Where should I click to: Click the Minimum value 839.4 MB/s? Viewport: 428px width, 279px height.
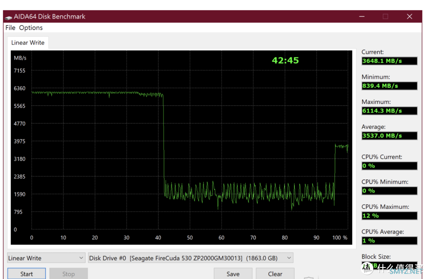(x=389, y=86)
